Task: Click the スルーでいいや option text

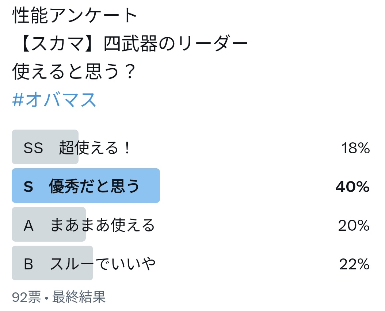Action: coord(102,264)
